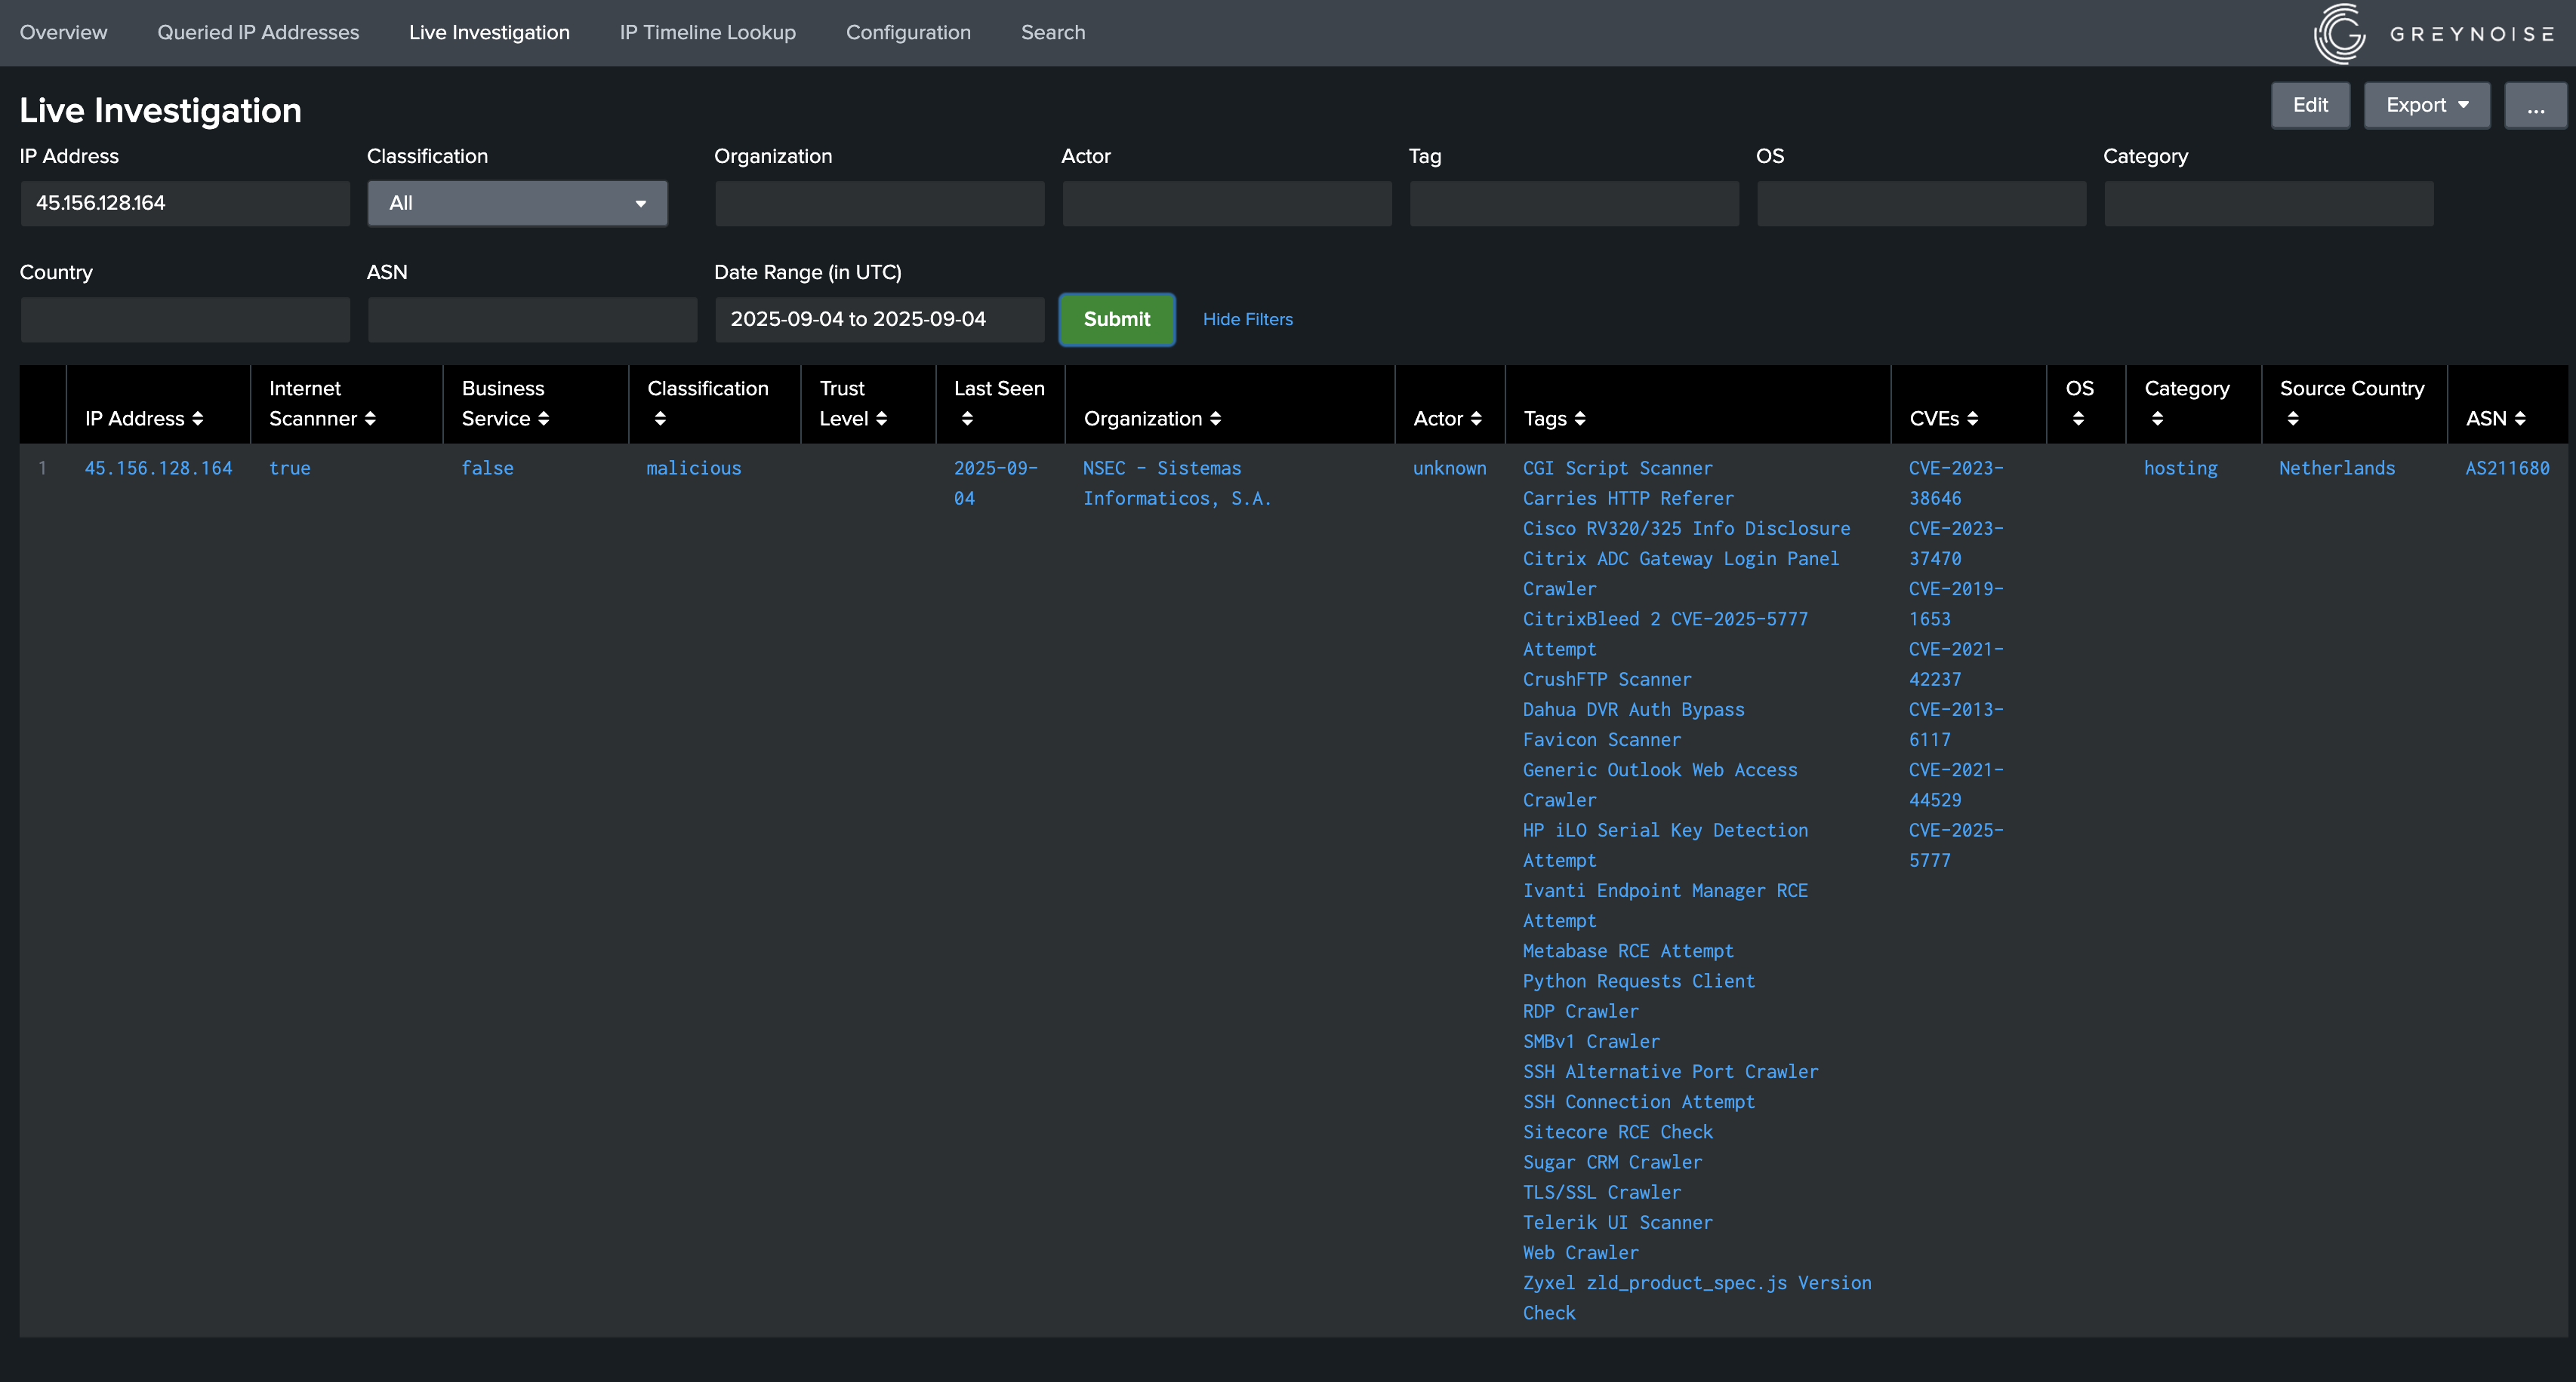
Task: Go to the Overview tab
Action: 63,32
